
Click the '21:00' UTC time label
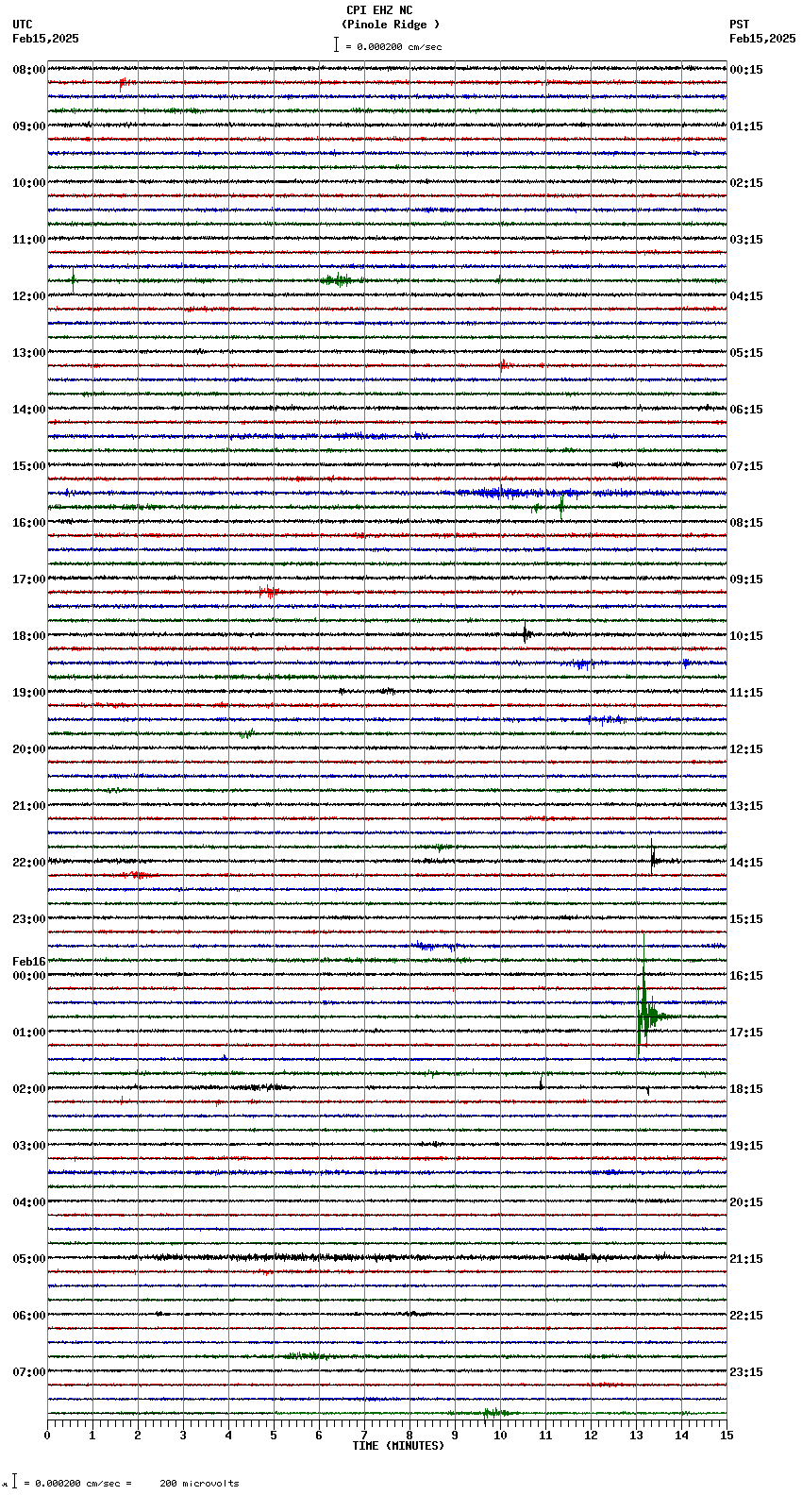pyautogui.click(x=29, y=806)
